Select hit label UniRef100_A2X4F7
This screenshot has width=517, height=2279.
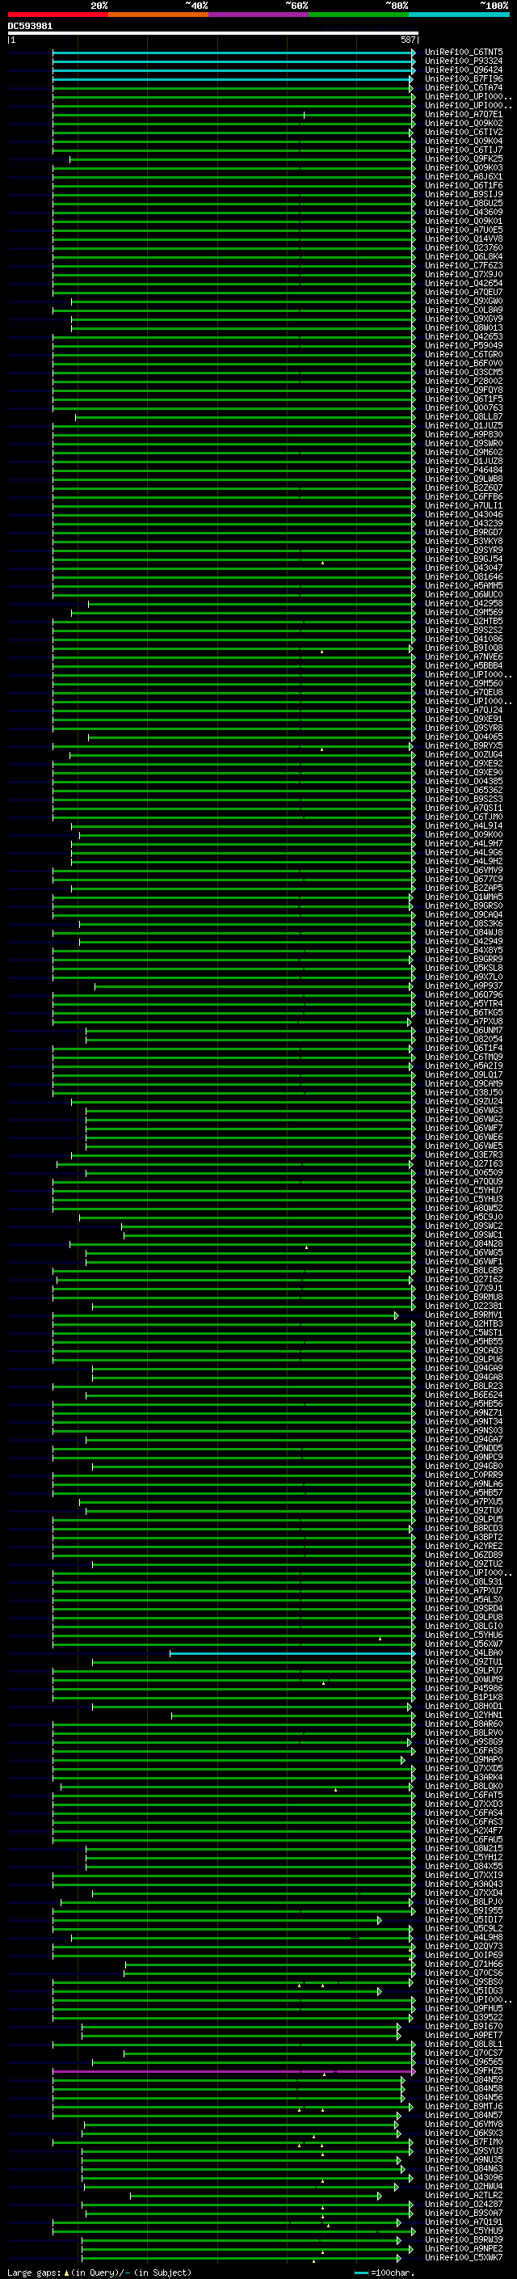464,1830
